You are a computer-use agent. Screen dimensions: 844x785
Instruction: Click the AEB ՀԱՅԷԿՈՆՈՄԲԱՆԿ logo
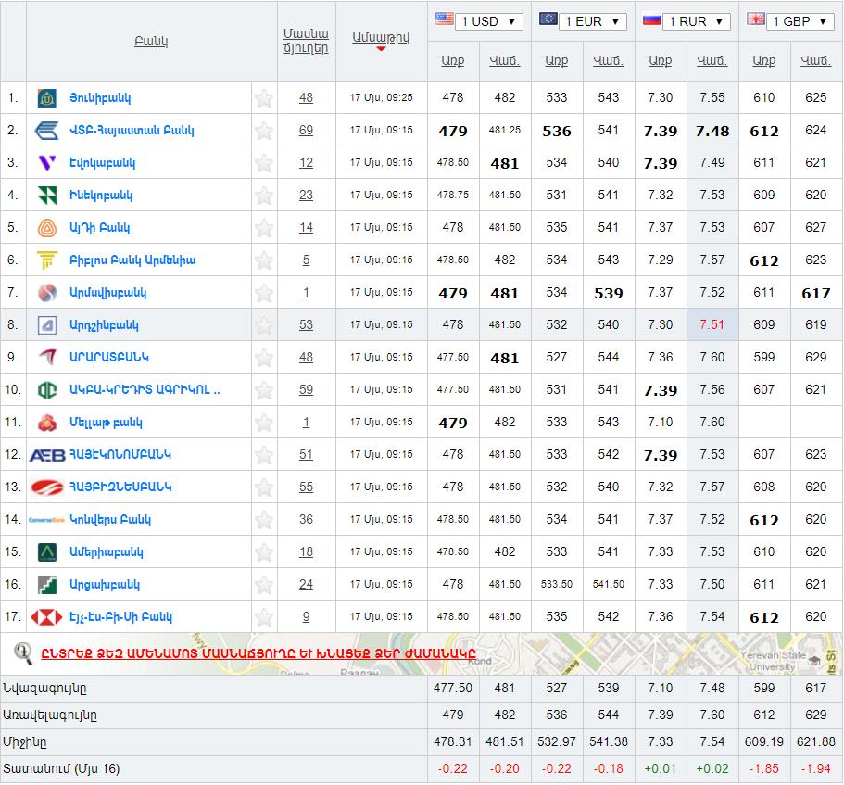pyautogui.click(x=47, y=455)
